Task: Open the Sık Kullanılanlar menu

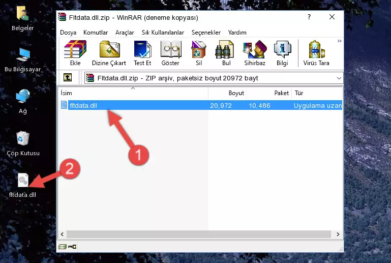Action: 163,33
